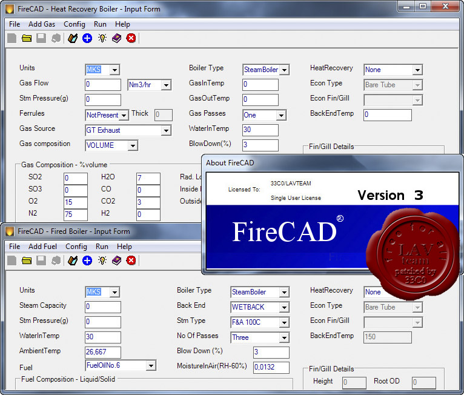Open Run menu in Heat Recovery Boiler window
464x395 pixels.
(x=100, y=24)
